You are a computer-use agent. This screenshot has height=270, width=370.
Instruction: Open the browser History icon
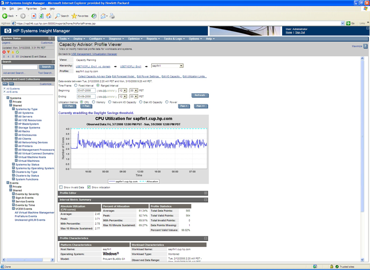pos(94,16)
